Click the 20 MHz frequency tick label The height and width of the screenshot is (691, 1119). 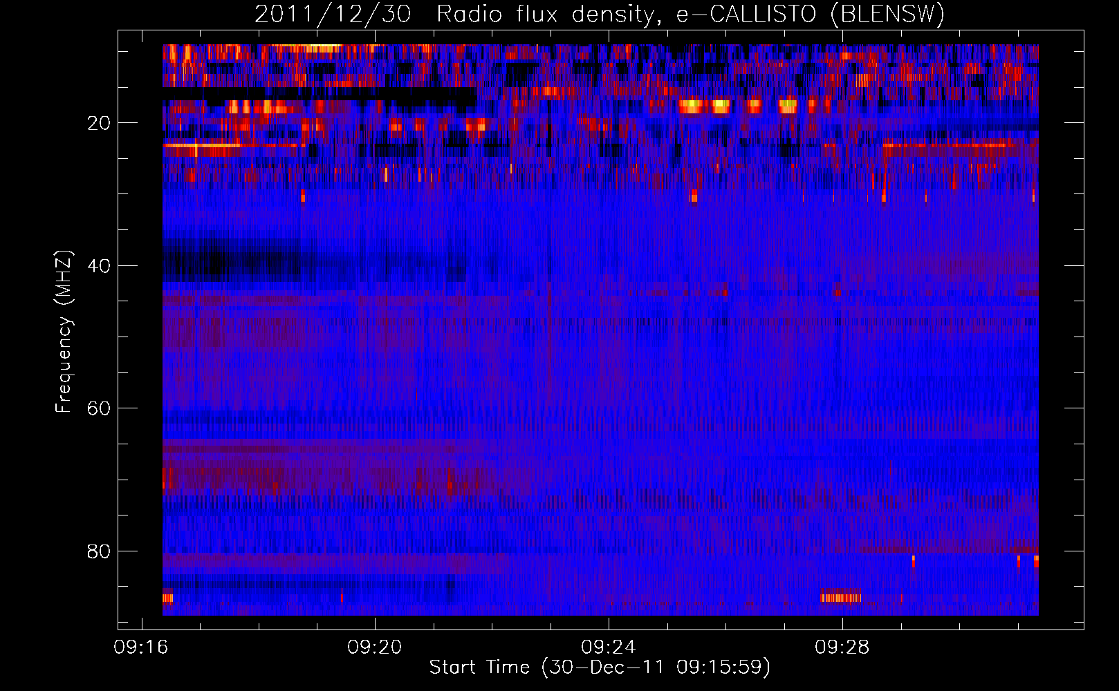click(99, 123)
